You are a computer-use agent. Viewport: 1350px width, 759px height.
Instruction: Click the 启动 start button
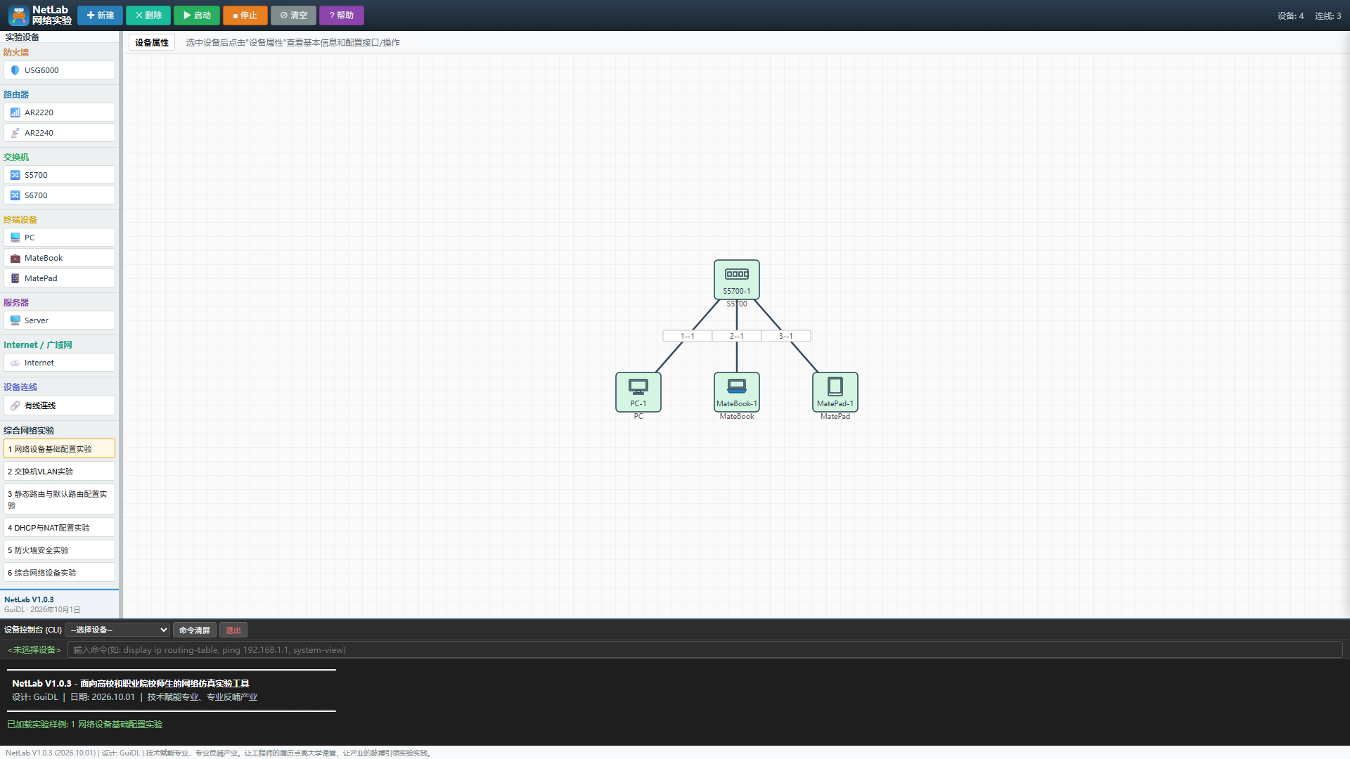pyautogui.click(x=197, y=15)
